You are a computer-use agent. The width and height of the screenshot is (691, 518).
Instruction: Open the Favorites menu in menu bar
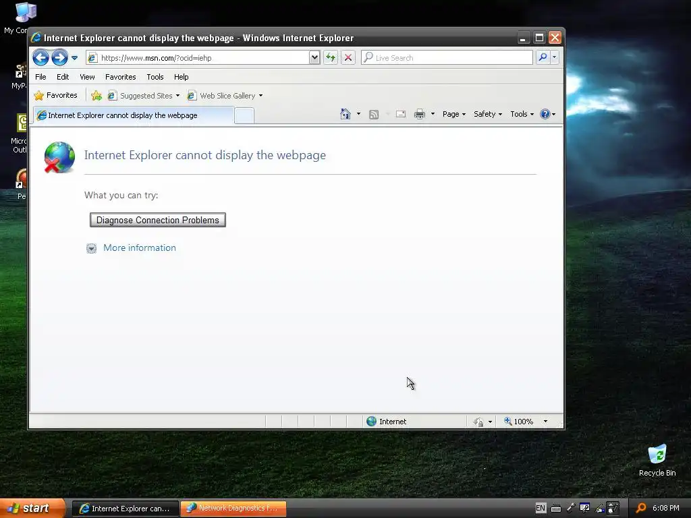tap(120, 77)
